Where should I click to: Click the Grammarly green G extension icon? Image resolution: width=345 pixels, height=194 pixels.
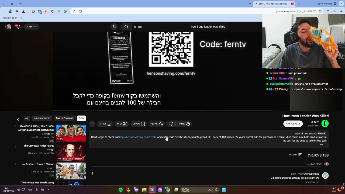click(x=65, y=11)
